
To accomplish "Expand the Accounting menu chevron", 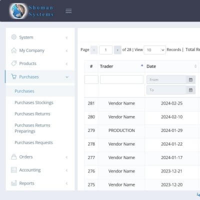I will pos(66,170).
